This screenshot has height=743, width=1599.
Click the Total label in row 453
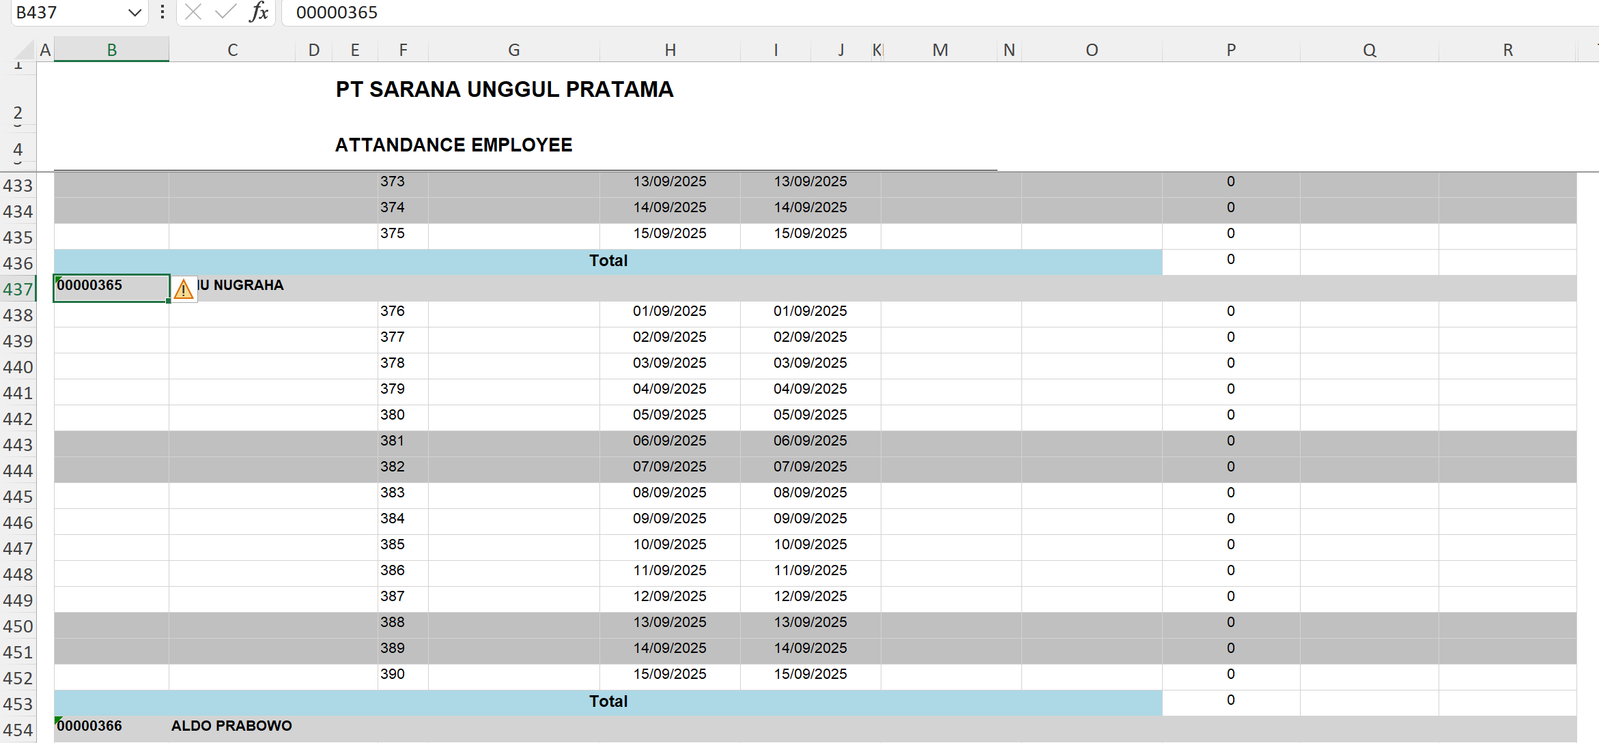click(608, 701)
